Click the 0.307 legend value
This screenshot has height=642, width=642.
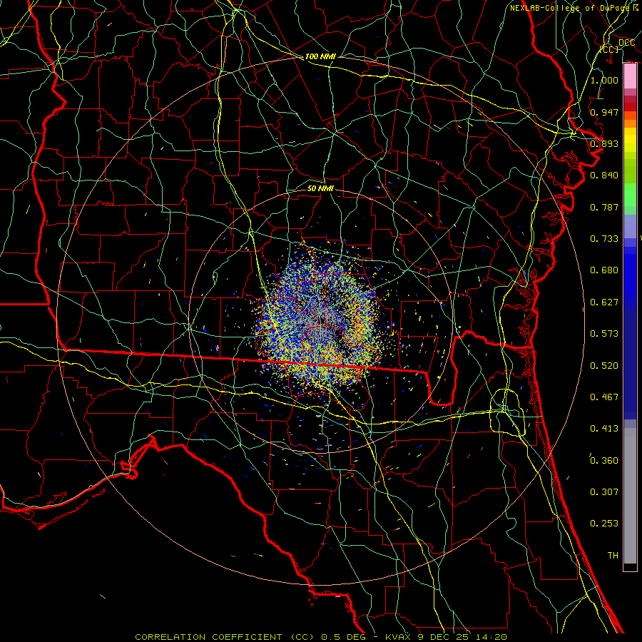604,492
